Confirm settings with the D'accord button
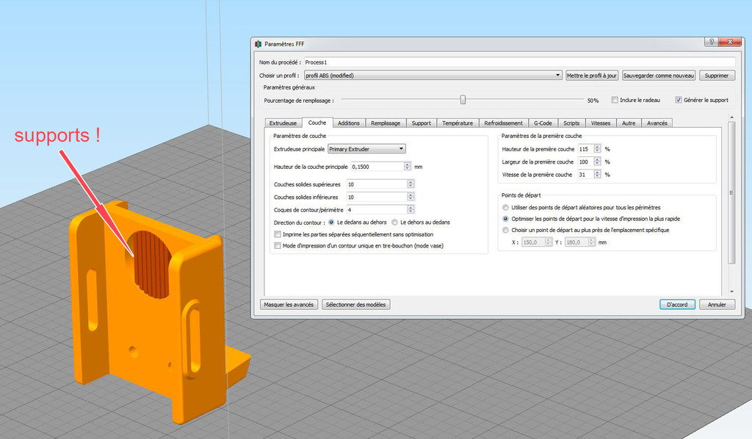The height and width of the screenshot is (439, 752). [676, 304]
